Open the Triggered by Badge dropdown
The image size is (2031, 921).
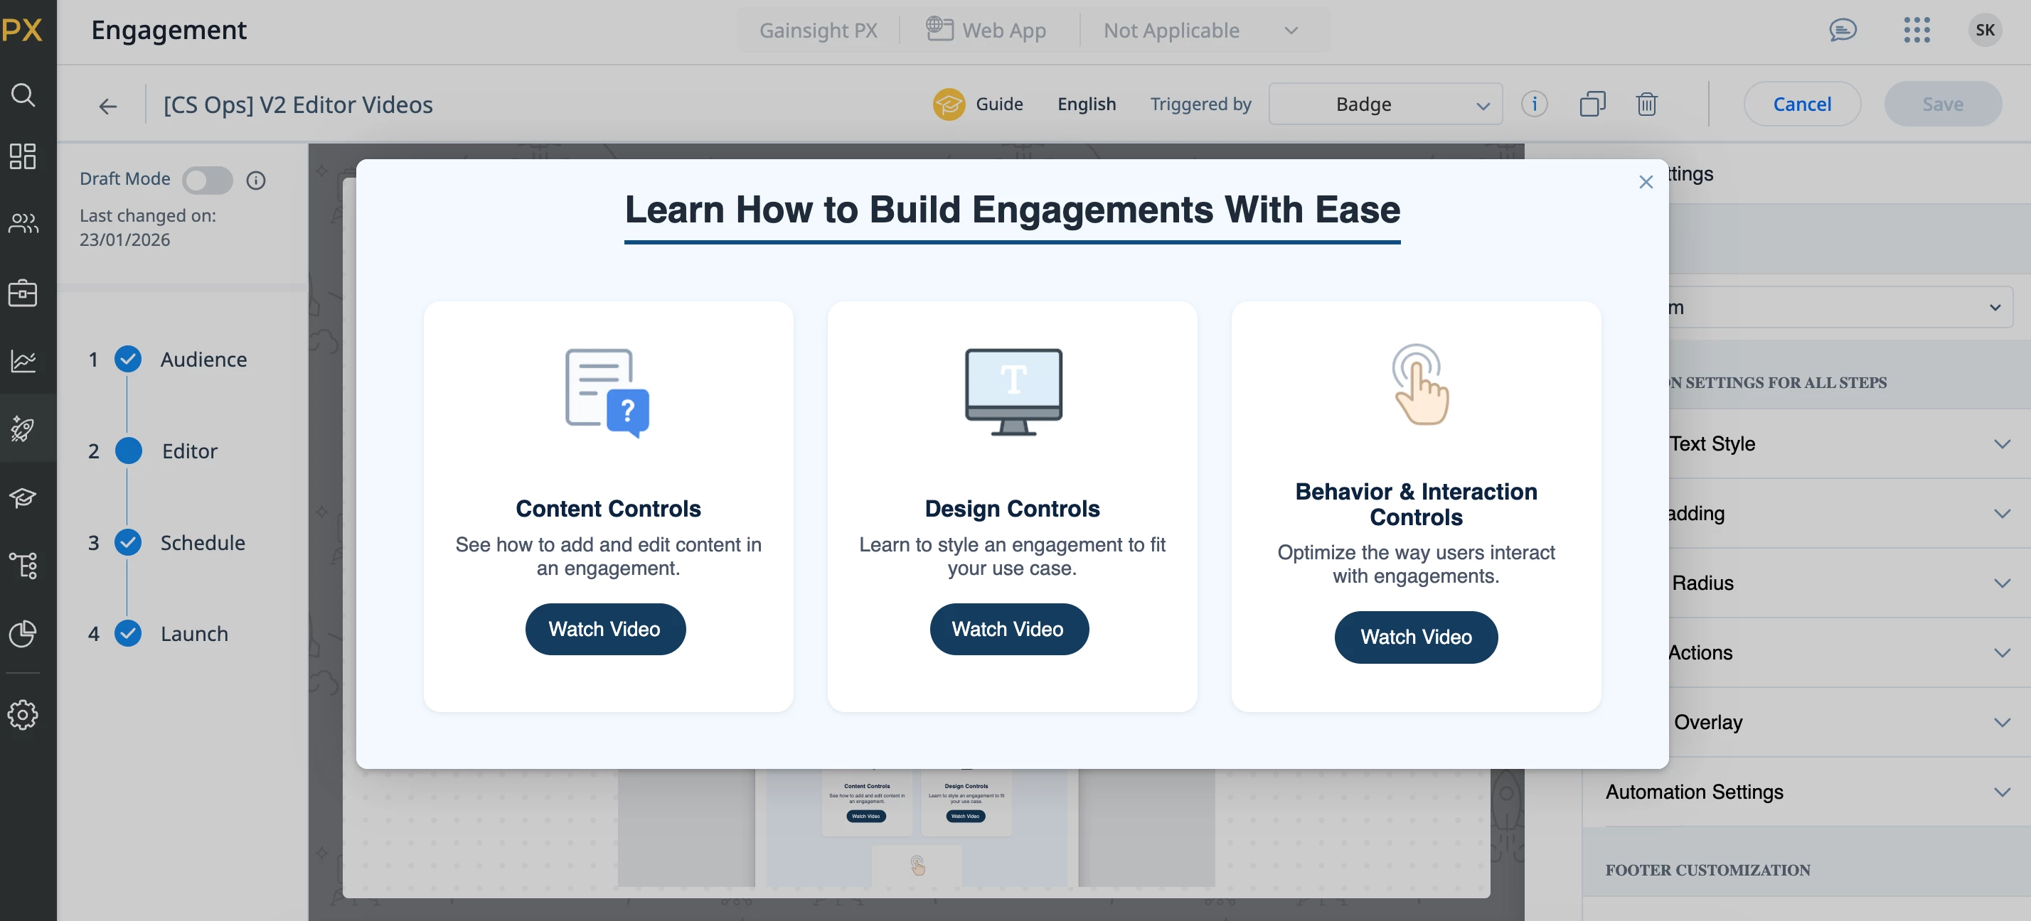point(1385,104)
